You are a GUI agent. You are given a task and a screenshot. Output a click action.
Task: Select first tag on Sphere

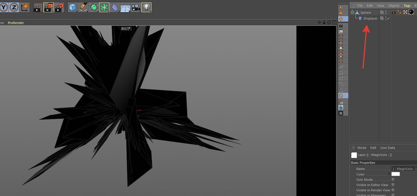(394, 12)
